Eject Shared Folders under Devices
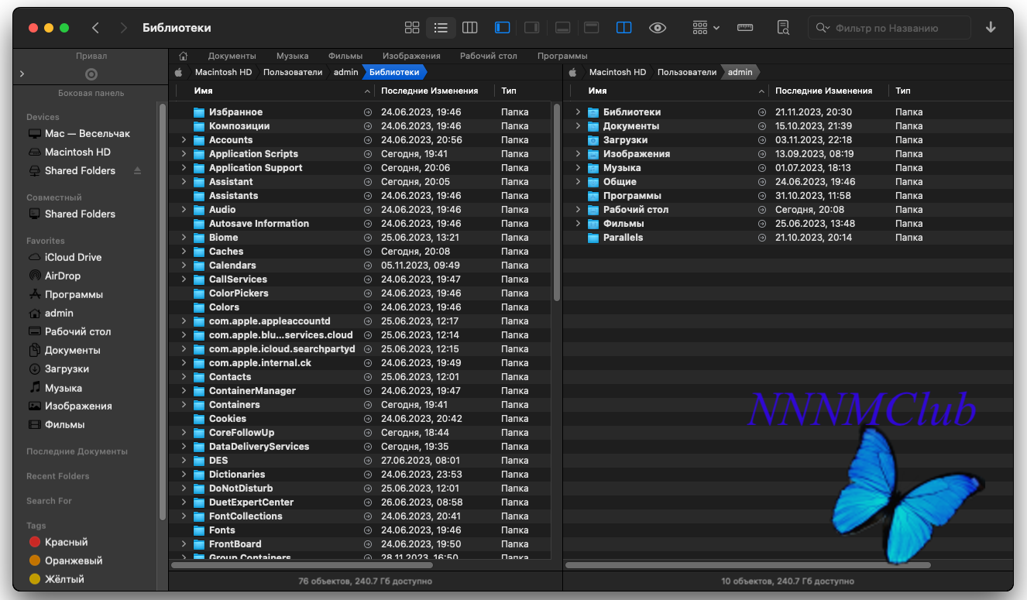Viewport: 1027px width, 600px height. pos(138,170)
